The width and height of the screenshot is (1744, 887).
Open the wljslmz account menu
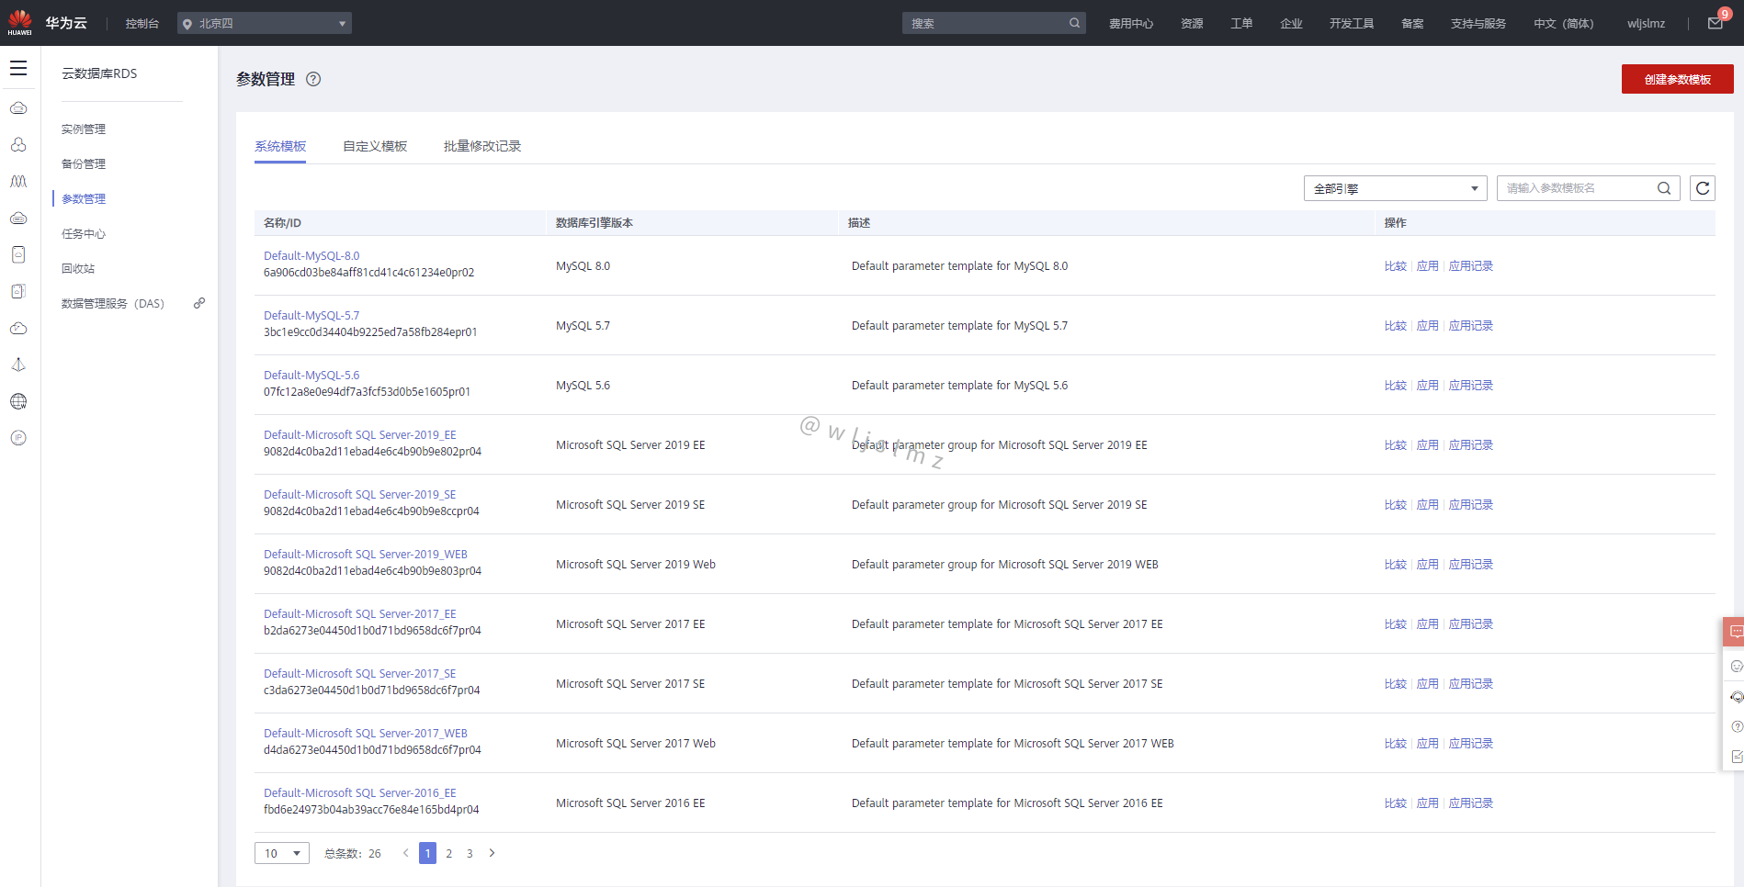tap(1646, 23)
